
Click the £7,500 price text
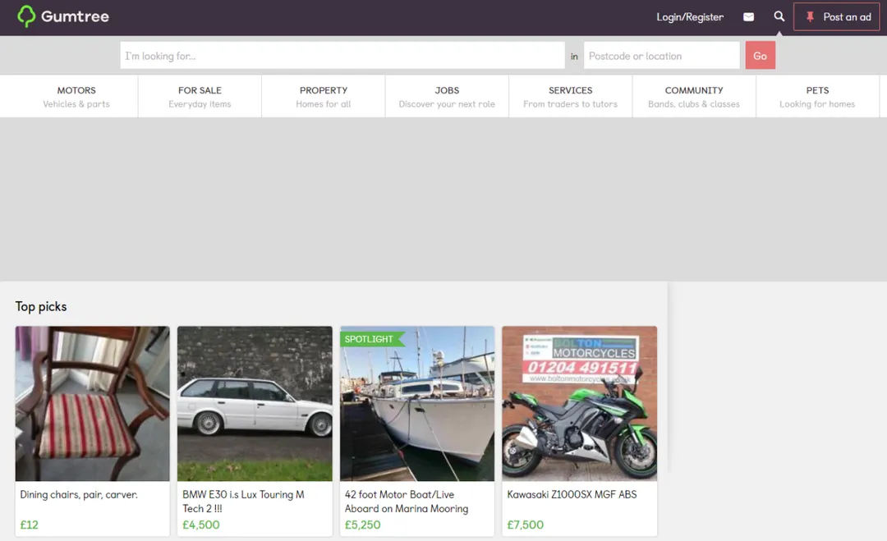(525, 525)
